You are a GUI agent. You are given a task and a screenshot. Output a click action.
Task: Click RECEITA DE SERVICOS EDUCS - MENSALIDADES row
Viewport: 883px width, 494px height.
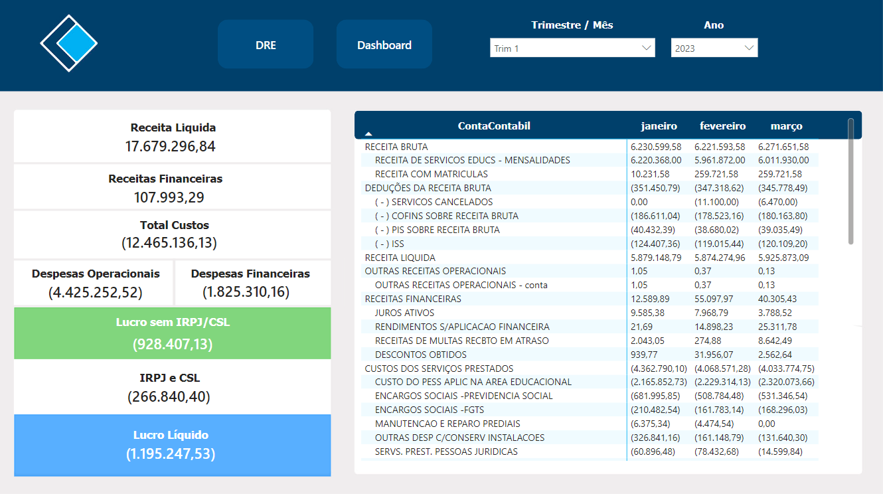[590, 160]
